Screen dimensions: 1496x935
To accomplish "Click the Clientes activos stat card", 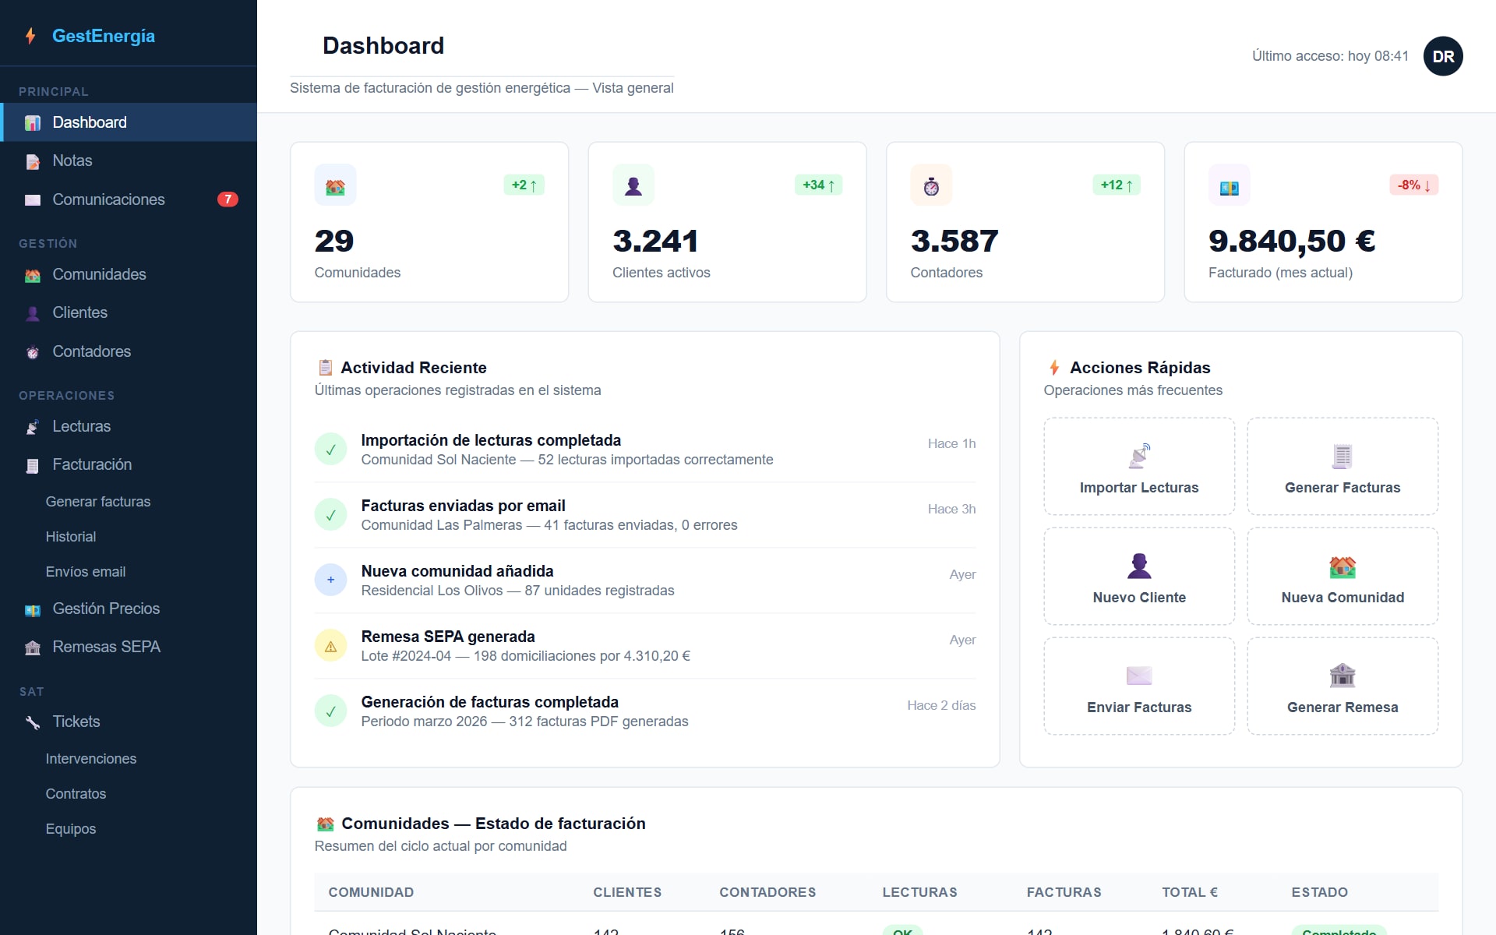I will [x=726, y=222].
